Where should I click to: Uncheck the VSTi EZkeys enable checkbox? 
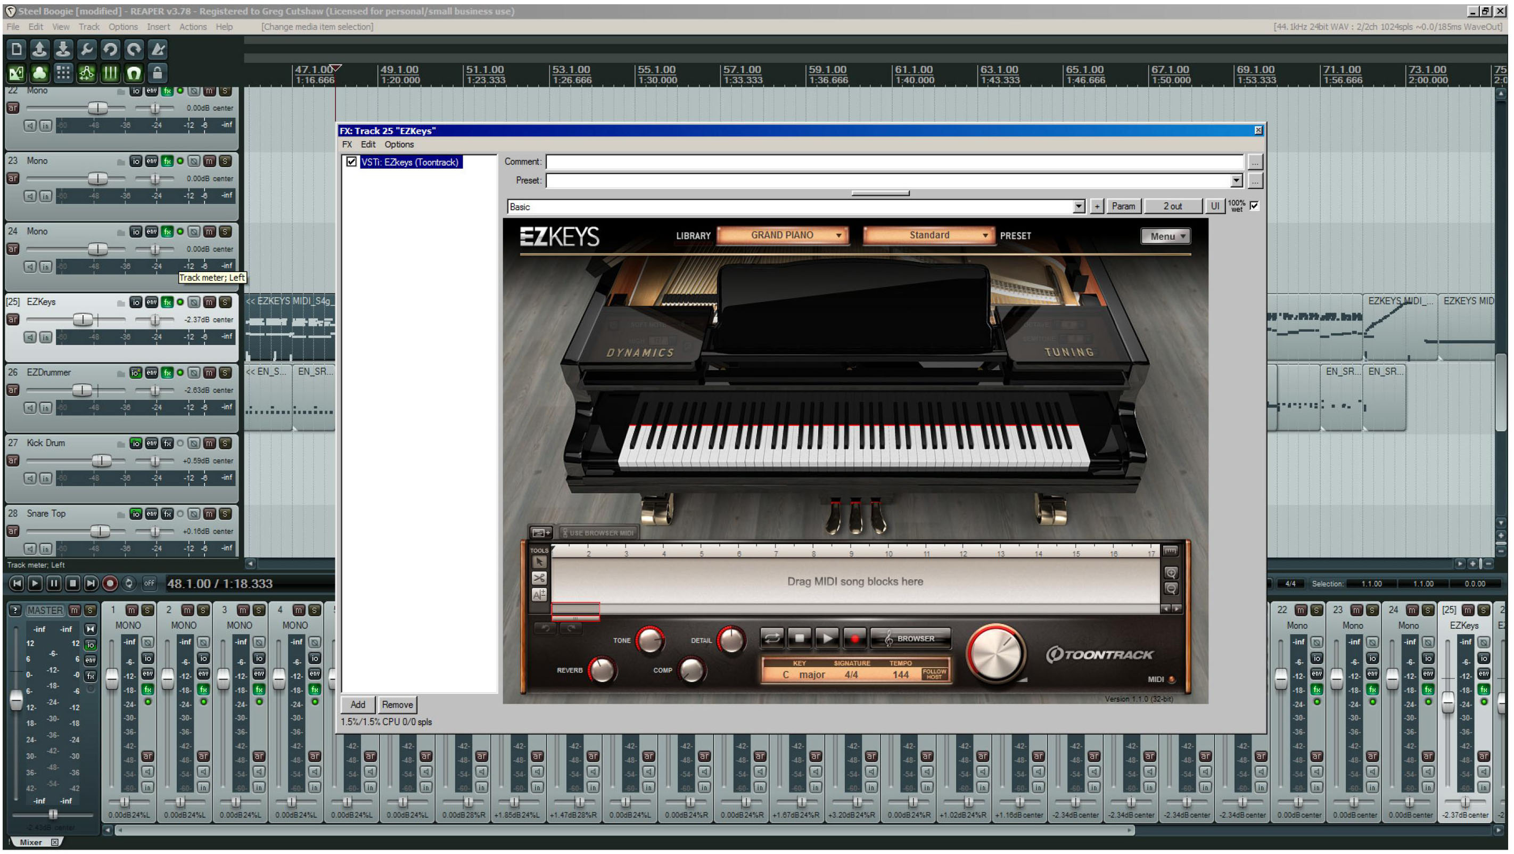pyautogui.click(x=351, y=162)
